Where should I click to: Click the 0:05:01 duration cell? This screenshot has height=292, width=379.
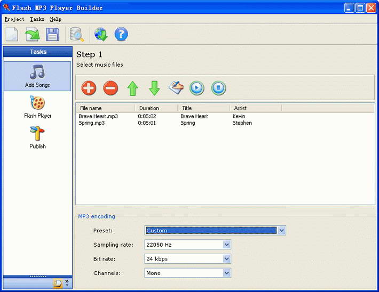point(147,123)
